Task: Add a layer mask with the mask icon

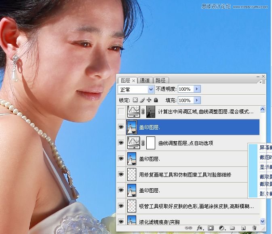Action: (211, 228)
